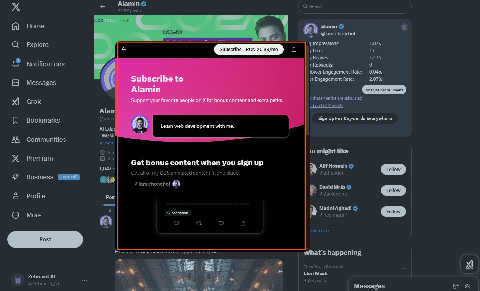
Task: Open Profile in the sidebar
Action: pyautogui.click(x=29, y=196)
